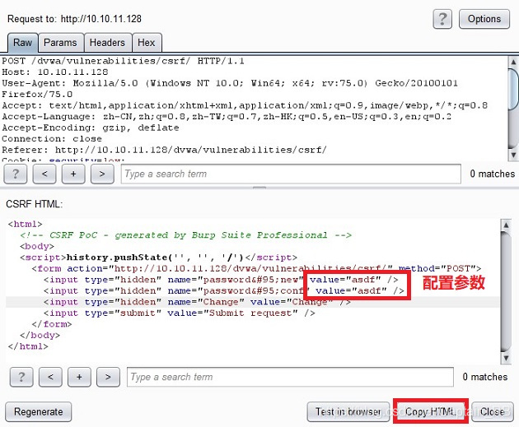519x427 pixels.
Task: Click the form action line
Action: pos(256,268)
